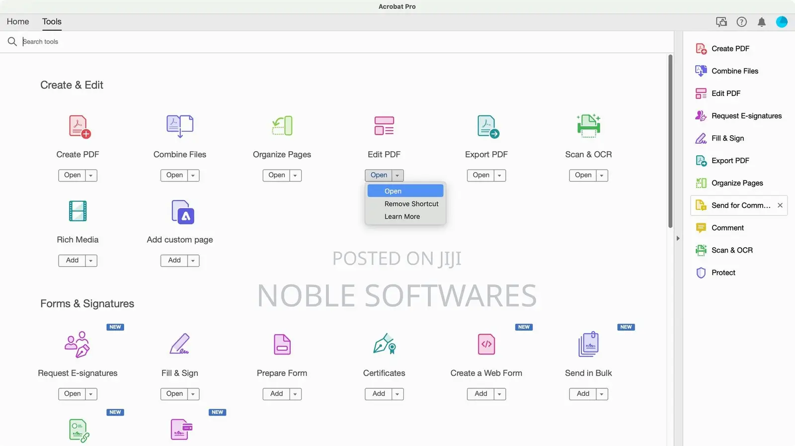The height and width of the screenshot is (446, 795).
Task: Click Add button under Certificates
Action: (x=379, y=394)
